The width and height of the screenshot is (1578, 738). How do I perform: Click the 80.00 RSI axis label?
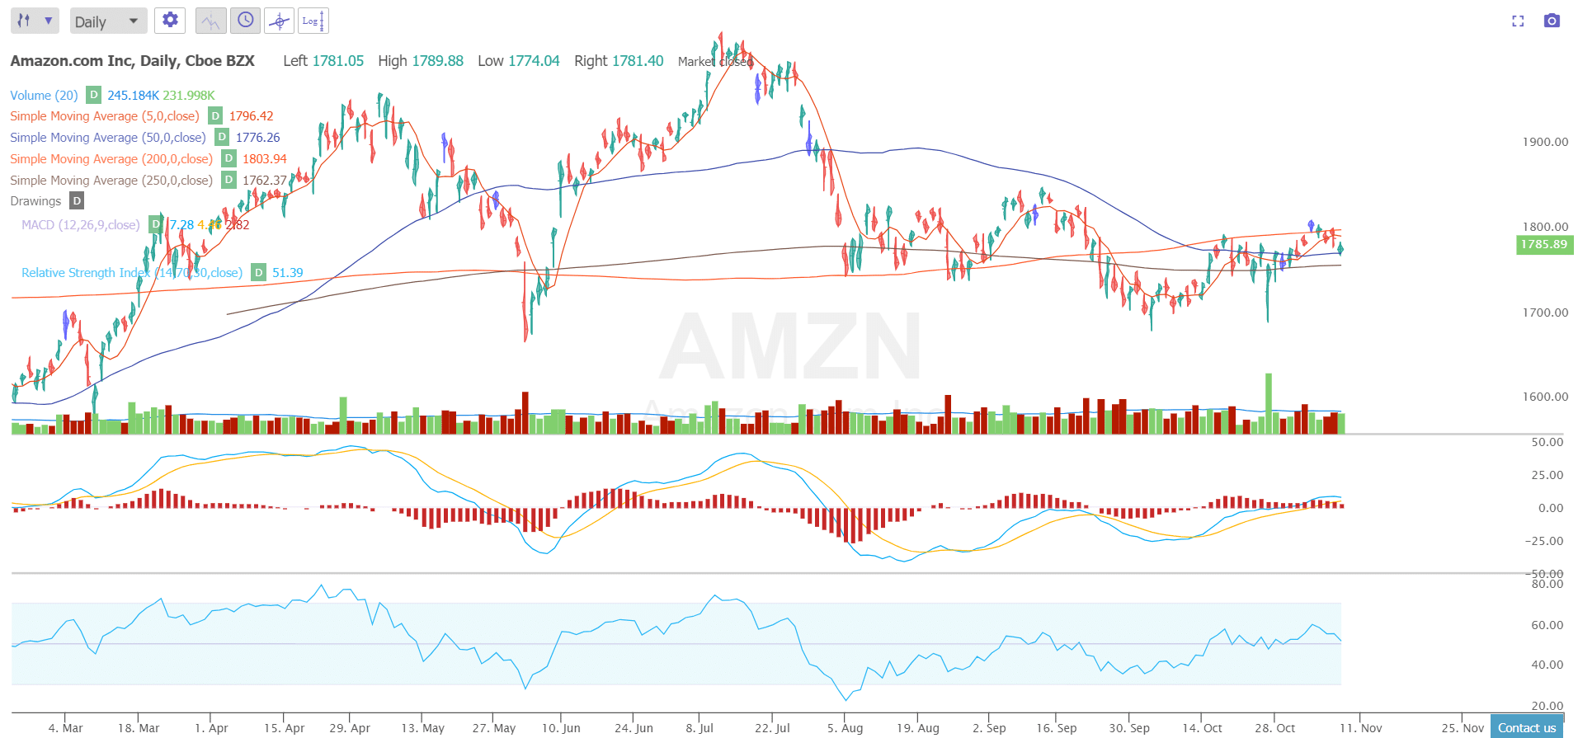pos(1547,584)
